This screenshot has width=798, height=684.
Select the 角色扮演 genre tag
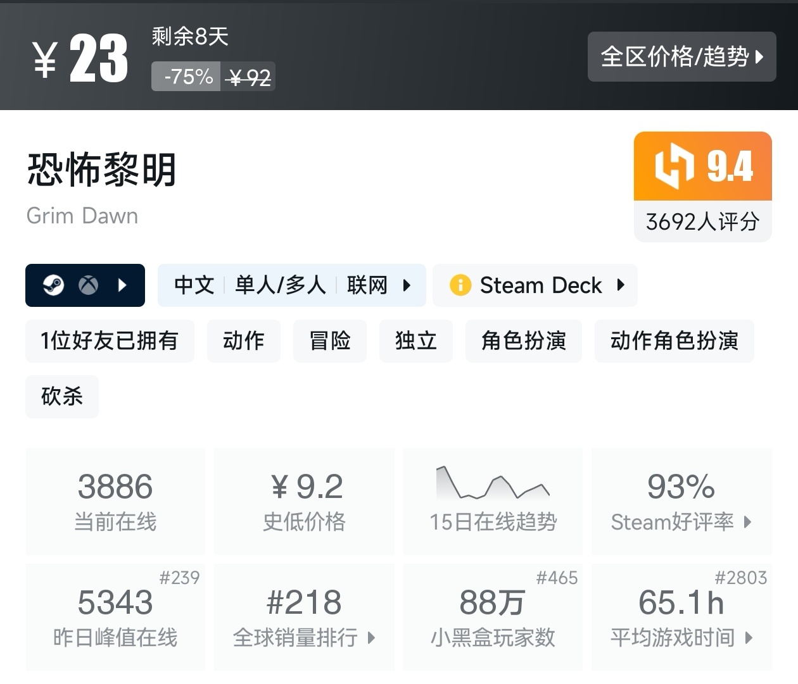(x=524, y=341)
